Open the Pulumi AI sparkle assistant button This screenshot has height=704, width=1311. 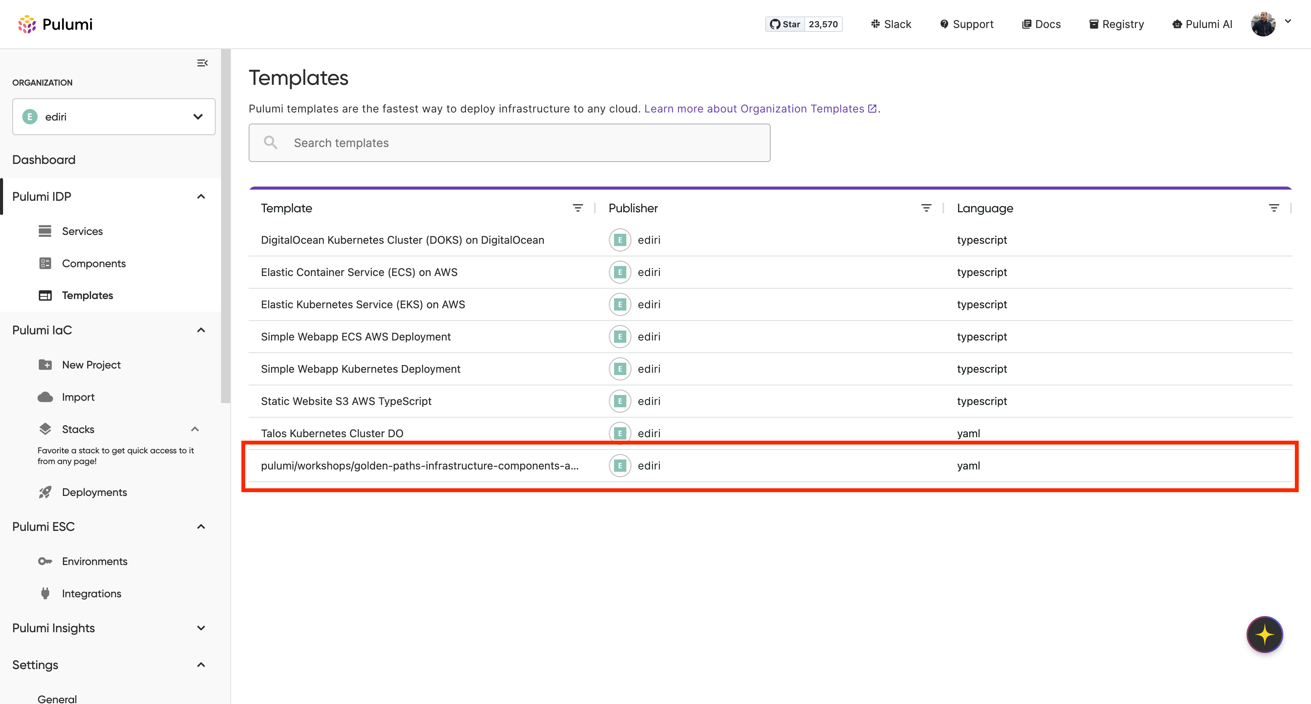coord(1265,634)
